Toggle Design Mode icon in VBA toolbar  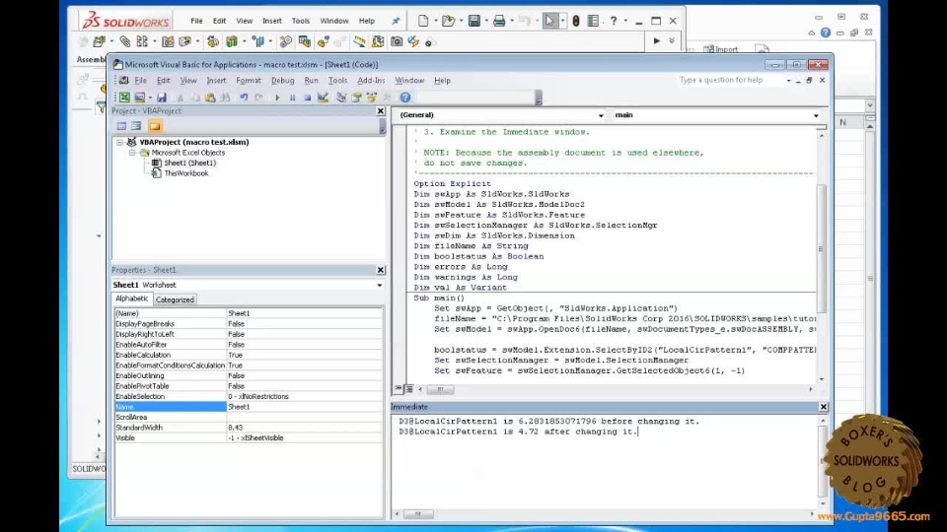pos(324,98)
